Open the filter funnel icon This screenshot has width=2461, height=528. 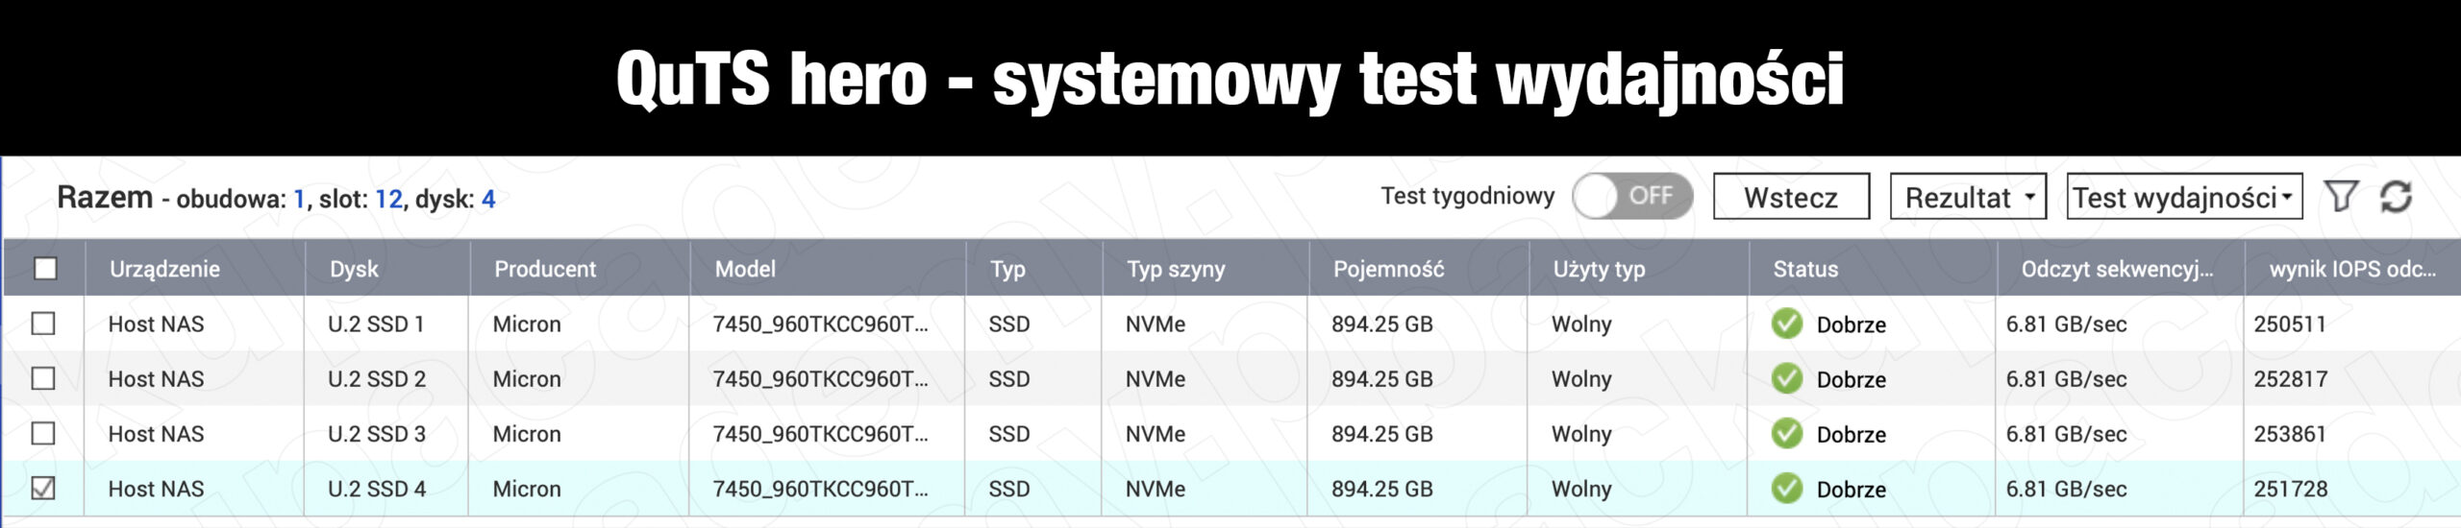coord(2341,196)
